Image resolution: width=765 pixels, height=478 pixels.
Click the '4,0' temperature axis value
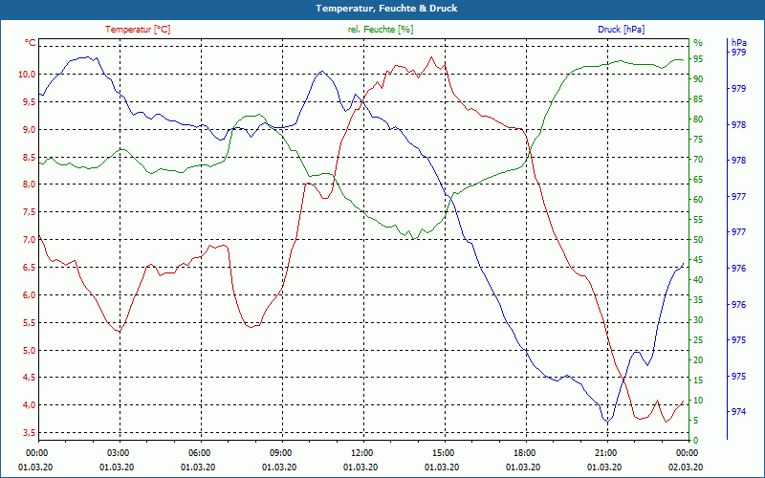point(30,404)
